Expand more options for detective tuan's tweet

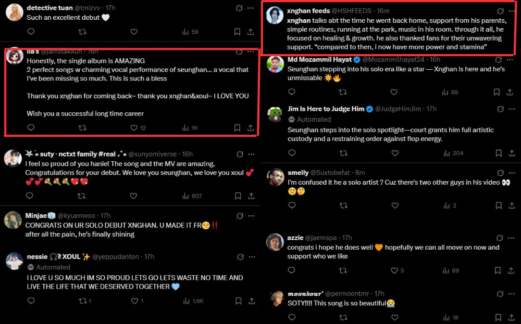tap(251, 8)
